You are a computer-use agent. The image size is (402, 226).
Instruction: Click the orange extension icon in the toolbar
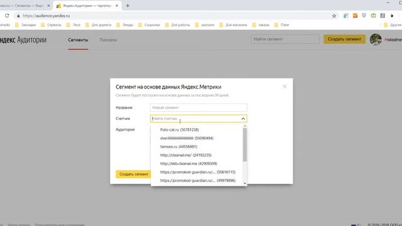coord(355,16)
